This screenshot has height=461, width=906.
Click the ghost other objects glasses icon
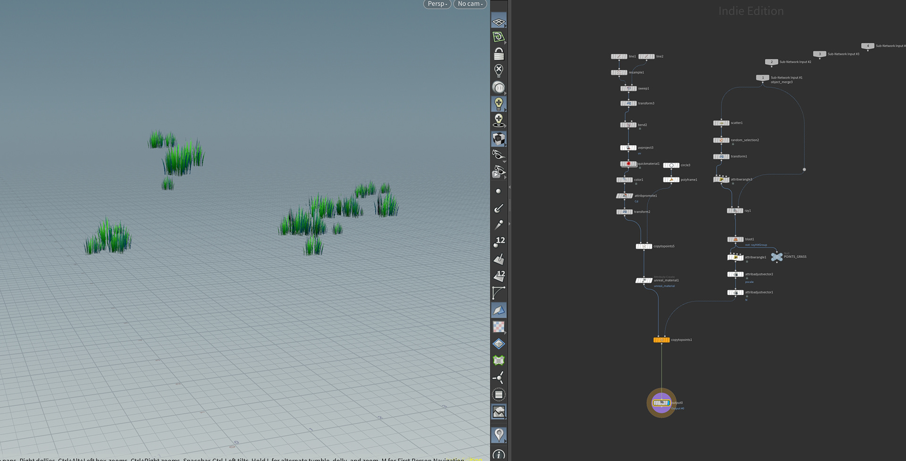click(x=499, y=154)
